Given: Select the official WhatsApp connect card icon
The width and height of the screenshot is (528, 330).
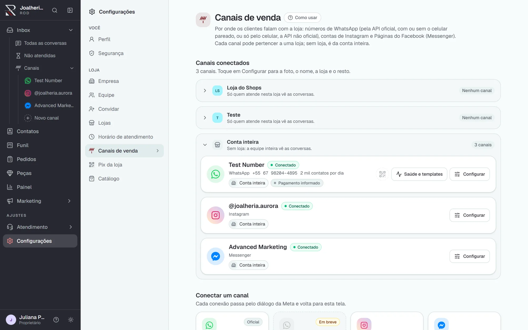Looking at the screenshot, I should coord(209,325).
